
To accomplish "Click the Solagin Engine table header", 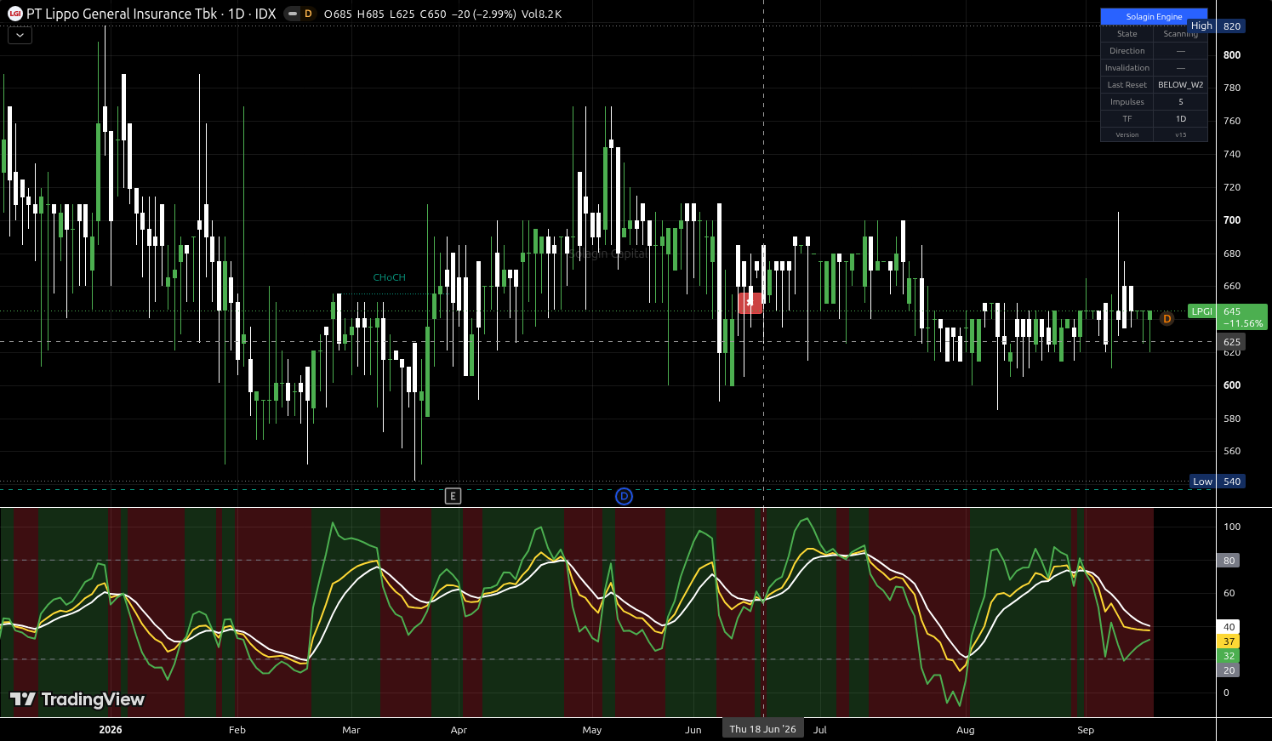I will click(1154, 17).
